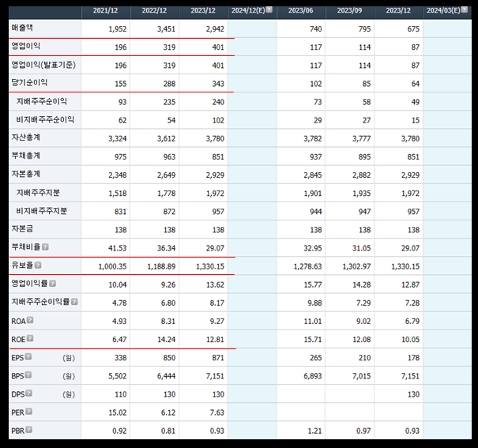The image size is (478, 448).
Task: Click the 지배주주순이익 row label
Action: point(42,101)
